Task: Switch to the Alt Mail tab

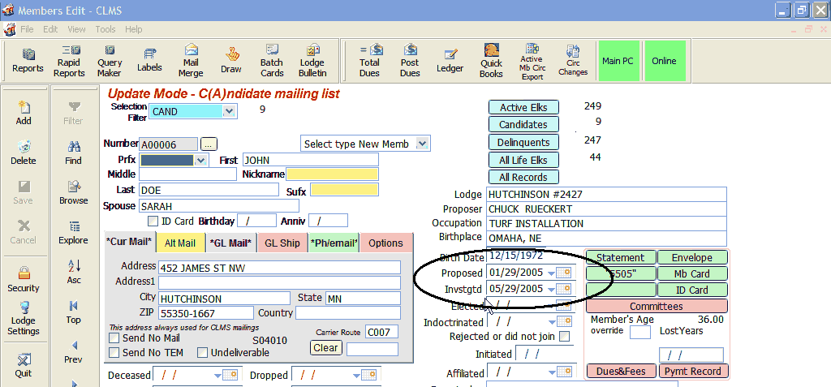Action: pyautogui.click(x=179, y=243)
